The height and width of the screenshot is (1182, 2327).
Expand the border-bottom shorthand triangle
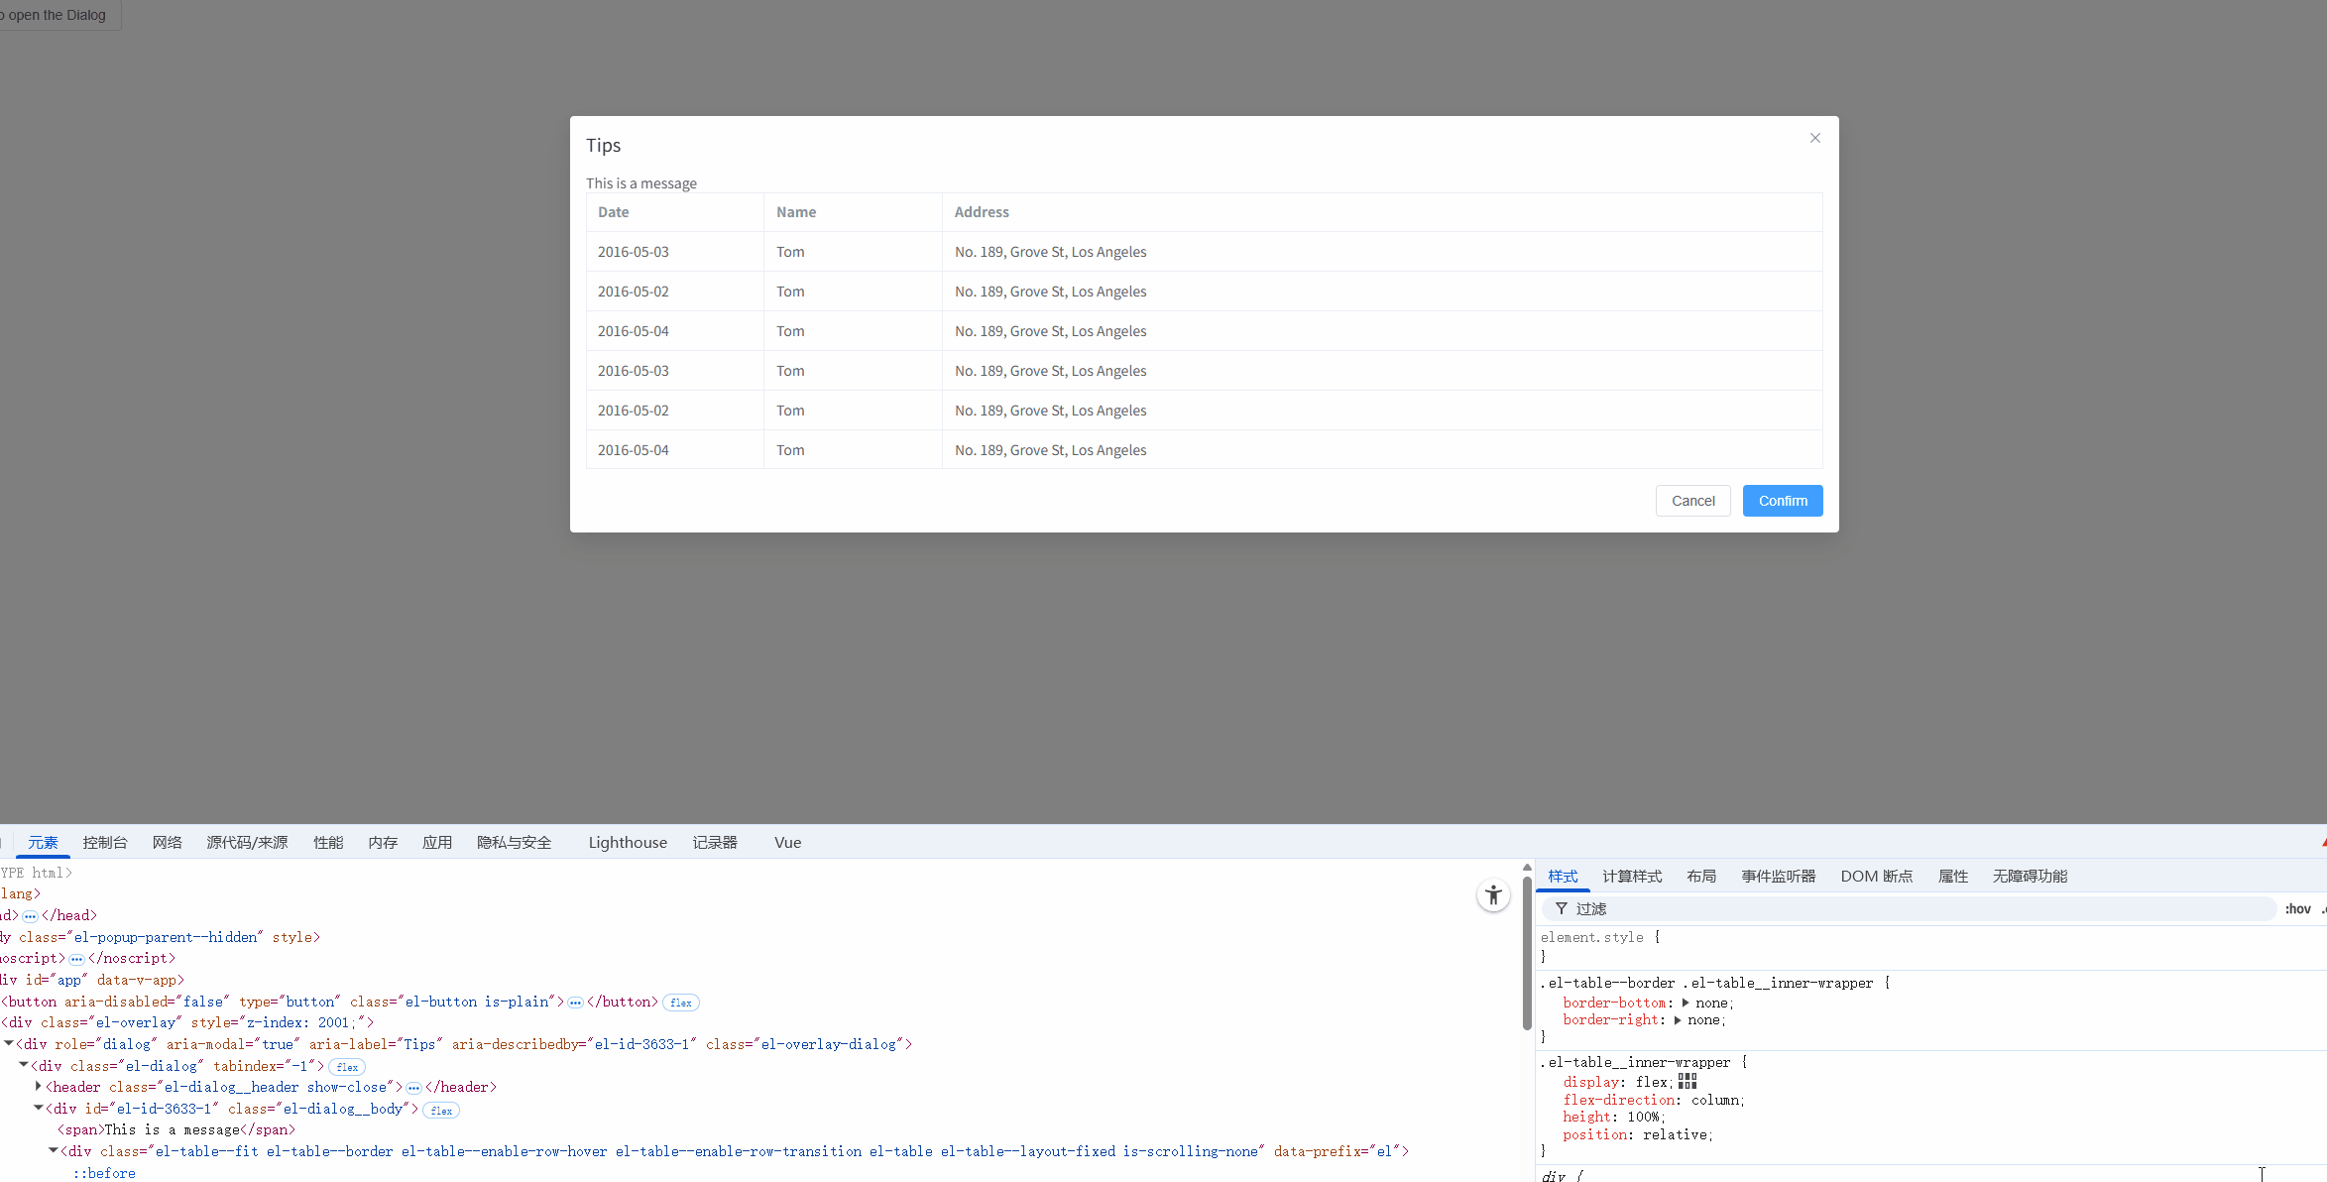1686,1003
